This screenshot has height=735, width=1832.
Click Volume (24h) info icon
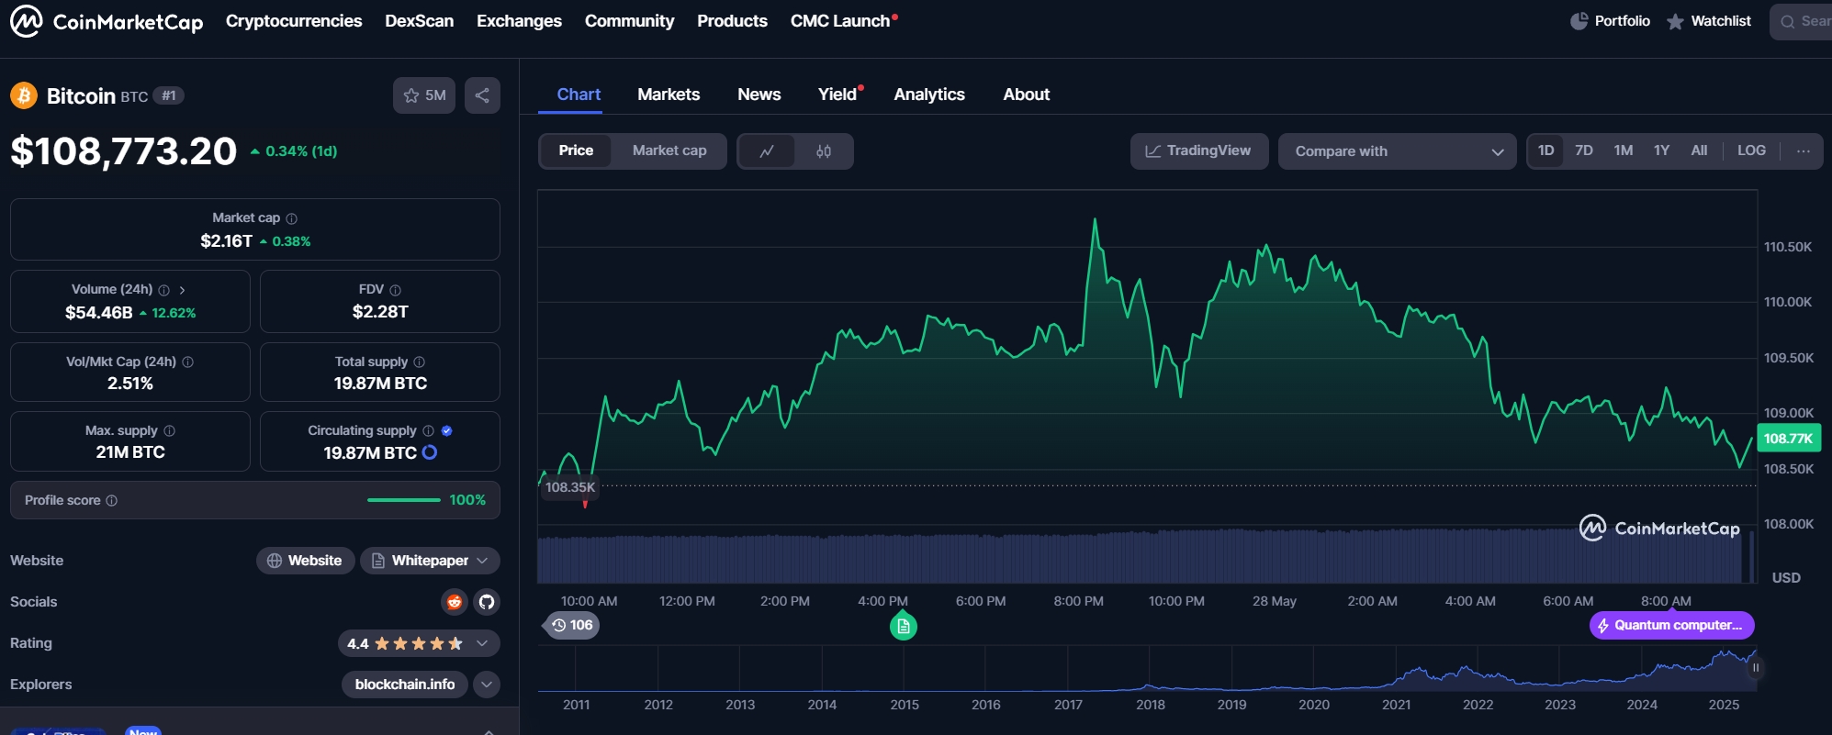point(164,290)
